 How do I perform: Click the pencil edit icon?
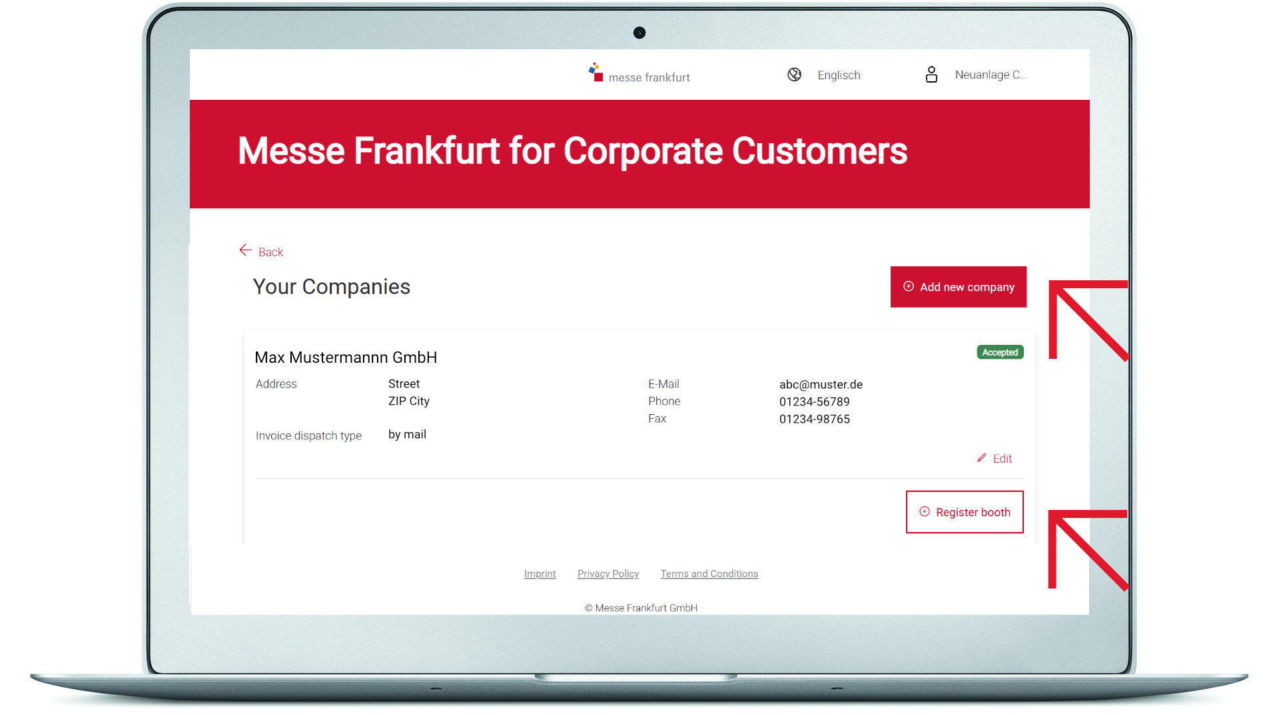coord(981,458)
